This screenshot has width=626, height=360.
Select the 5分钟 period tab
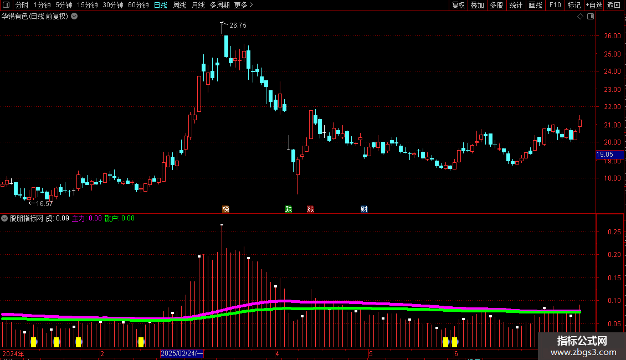pyautogui.click(x=64, y=5)
